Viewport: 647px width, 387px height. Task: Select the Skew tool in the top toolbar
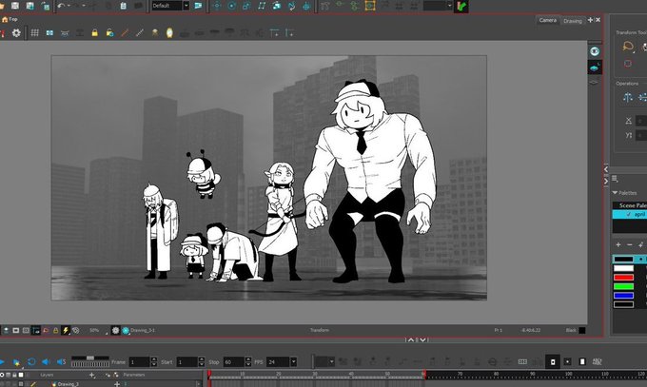click(262, 6)
